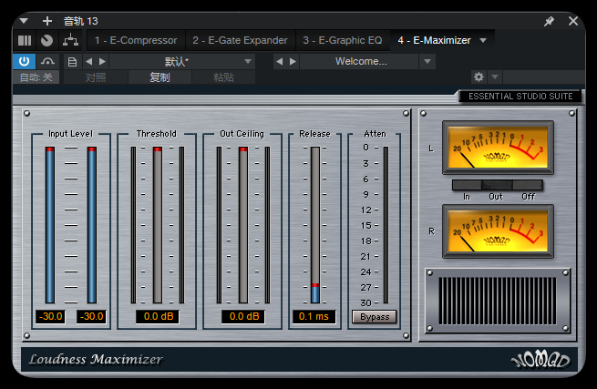Go to previous preset next to 默认
The width and height of the screenshot is (597, 389).
pos(89,61)
